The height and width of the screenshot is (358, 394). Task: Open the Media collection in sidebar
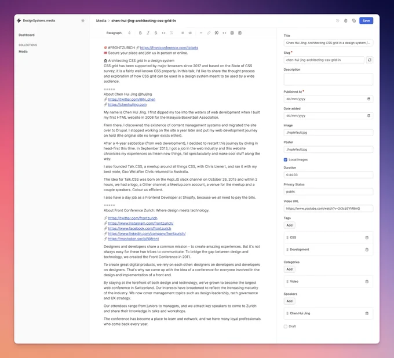(23, 52)
